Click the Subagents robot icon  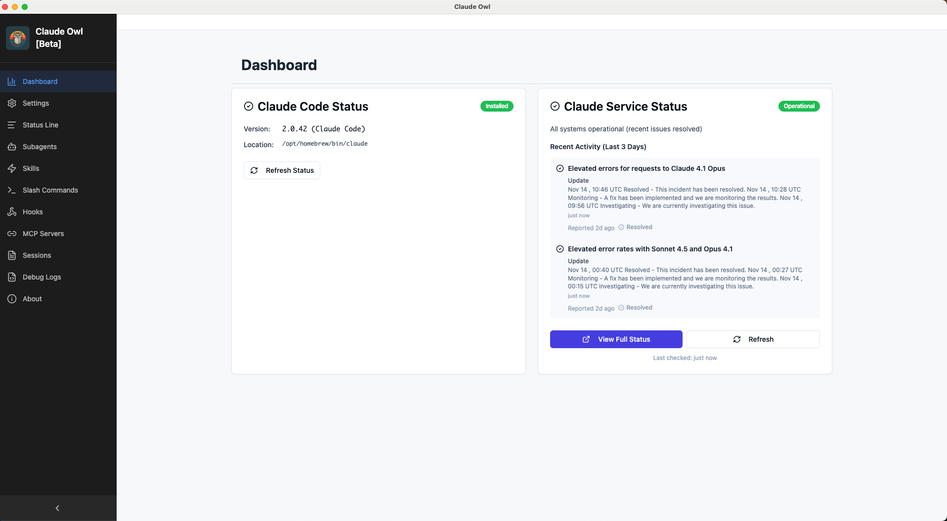[12, 147]
